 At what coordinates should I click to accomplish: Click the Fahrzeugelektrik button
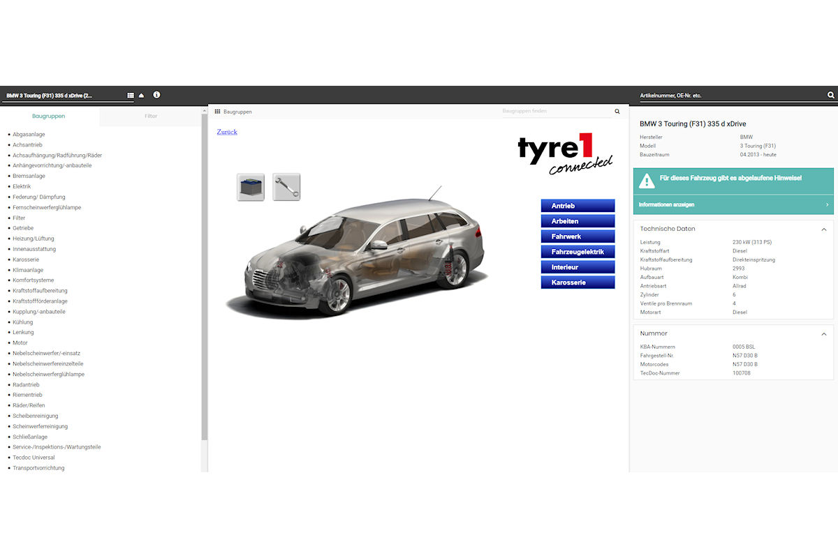click(578, 252)
